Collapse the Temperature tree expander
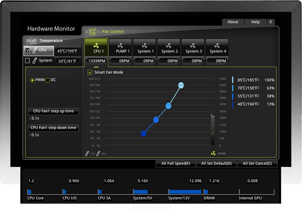302x212 pixels. click(x=28, y=41)
